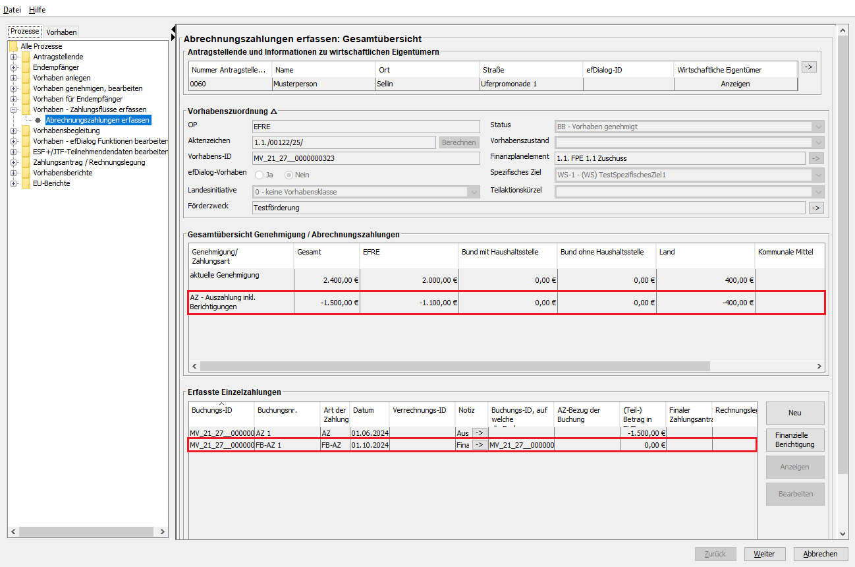Click arrow button beside Wirtschaftliche Eigentümer table
Screen dimensions: 855x567
[x=809, y=67]
